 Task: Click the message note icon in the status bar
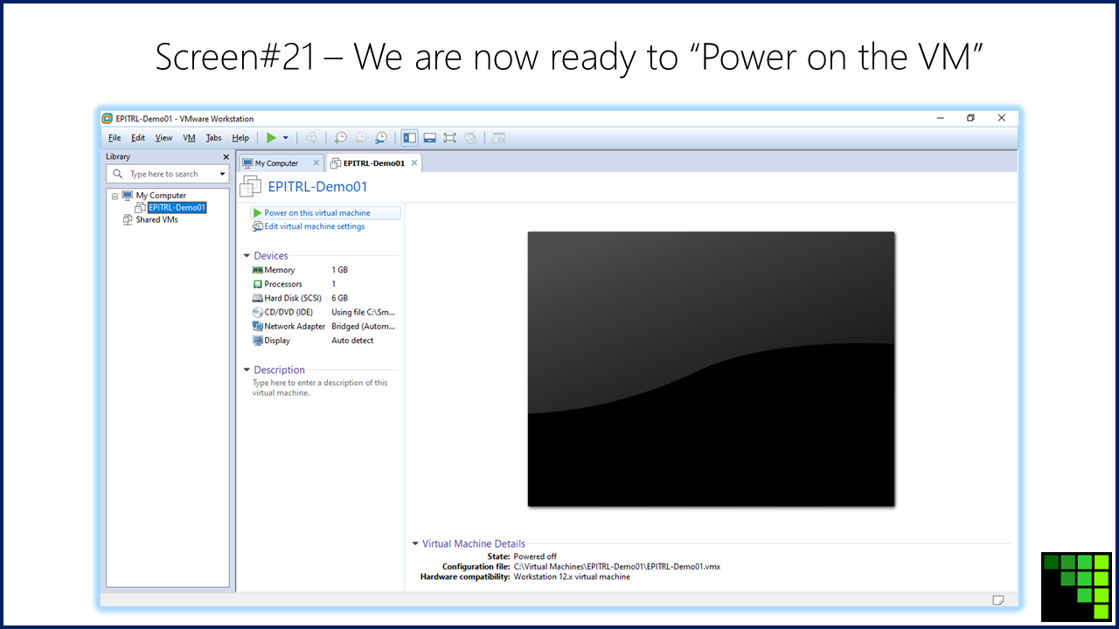[x=998, y=600]
